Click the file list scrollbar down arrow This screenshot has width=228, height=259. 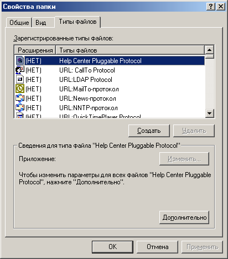tap(210, 113)
